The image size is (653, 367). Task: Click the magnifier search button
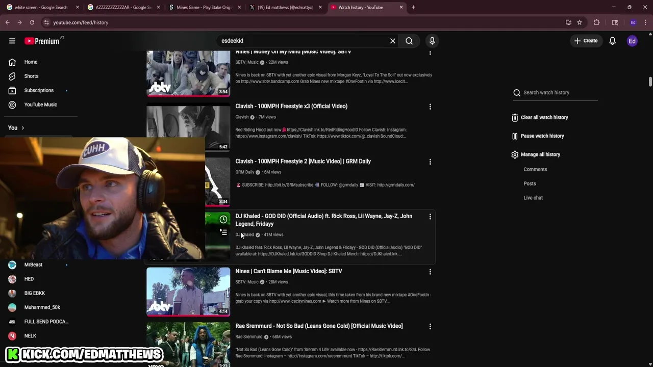coord(409,41)
